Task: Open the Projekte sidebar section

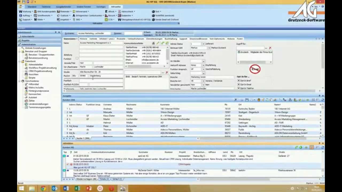Action: click(x=40, y=40)
